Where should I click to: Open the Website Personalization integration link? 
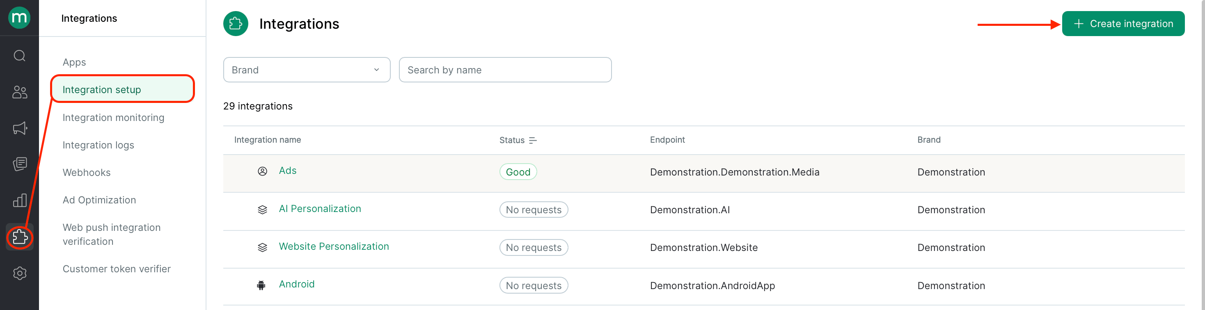coord(334,246)
